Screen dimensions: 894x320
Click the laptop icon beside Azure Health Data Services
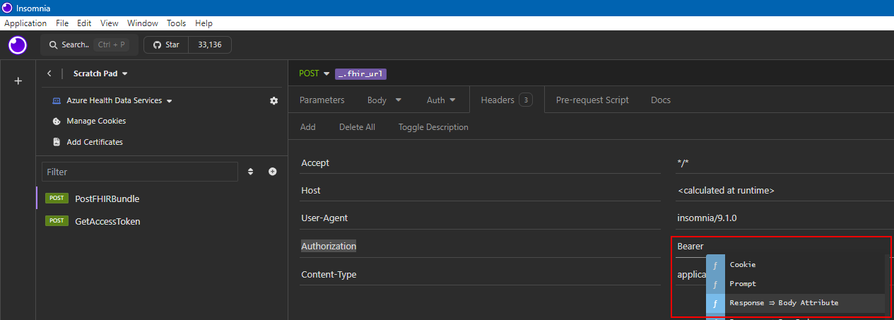(57, 100)
